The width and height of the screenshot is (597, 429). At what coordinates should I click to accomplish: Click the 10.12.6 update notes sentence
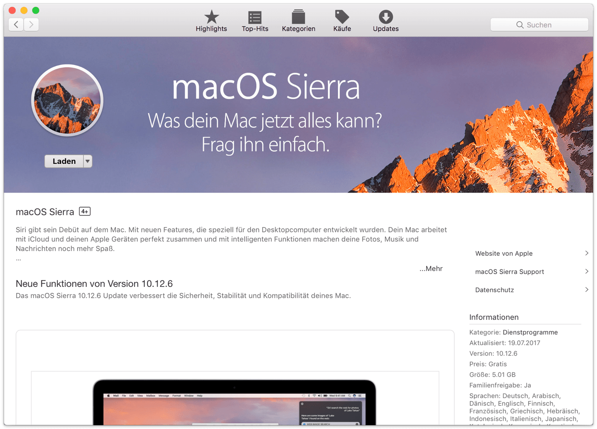tap(183, 296)
